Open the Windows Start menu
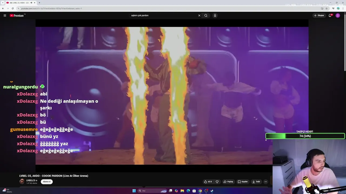This screenshot has width=346, height=194. click(134, 191)
